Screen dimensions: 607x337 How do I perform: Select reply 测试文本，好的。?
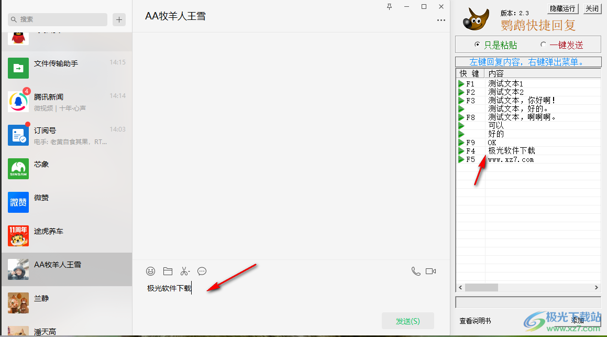[x=518, y=109]
